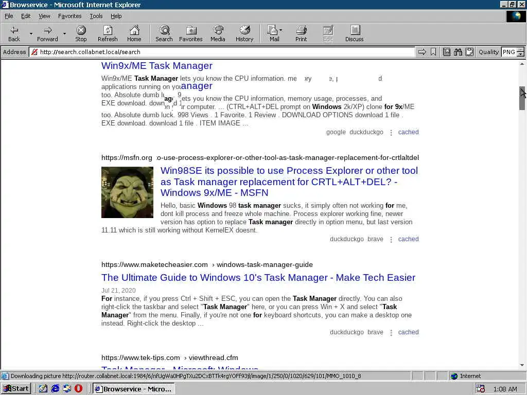Print the page from the toolbar

[x=301, y=33]
